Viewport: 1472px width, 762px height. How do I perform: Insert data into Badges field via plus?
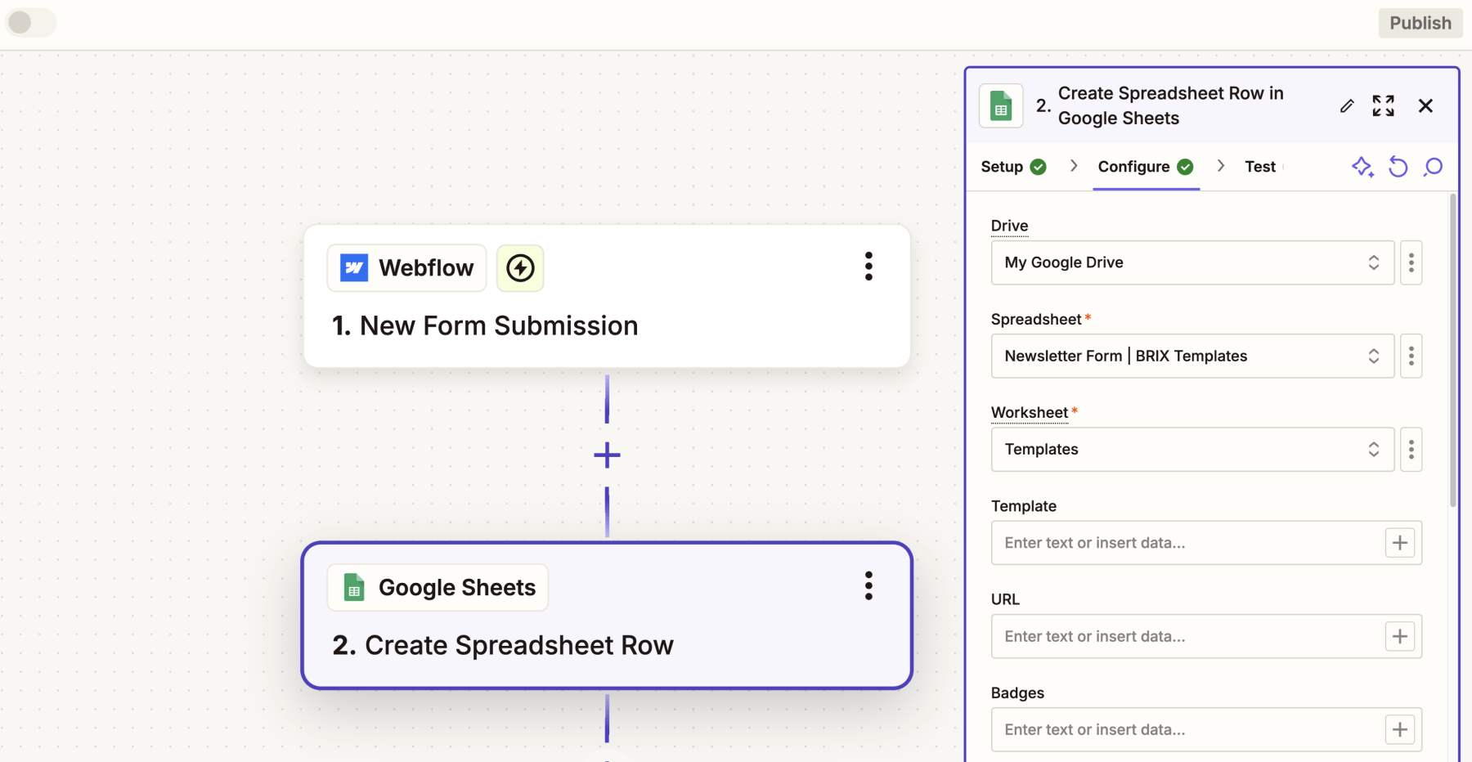(x=1400, y=729)
